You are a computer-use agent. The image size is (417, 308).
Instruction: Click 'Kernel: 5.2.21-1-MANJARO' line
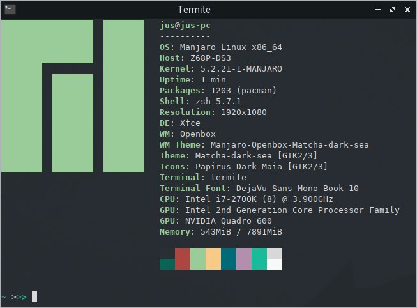[221, 69]
